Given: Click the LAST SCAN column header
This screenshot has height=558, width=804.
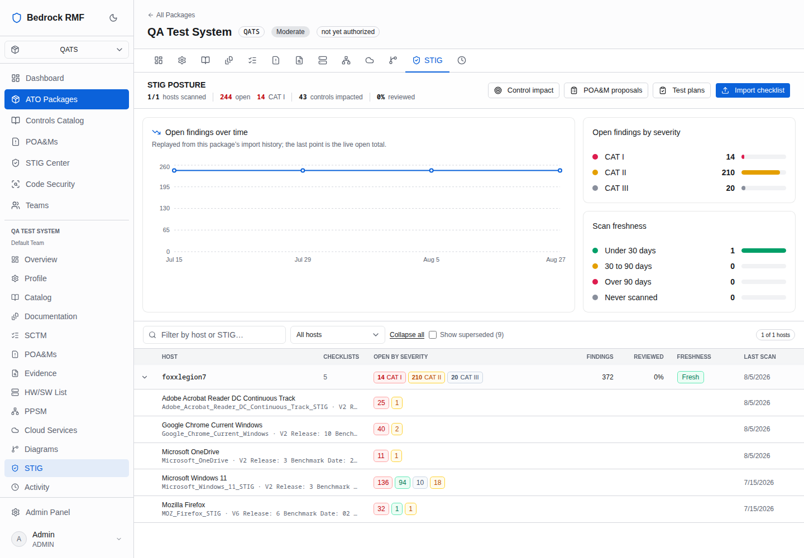Looking at the screenshot, I should (x=760, y=357).
